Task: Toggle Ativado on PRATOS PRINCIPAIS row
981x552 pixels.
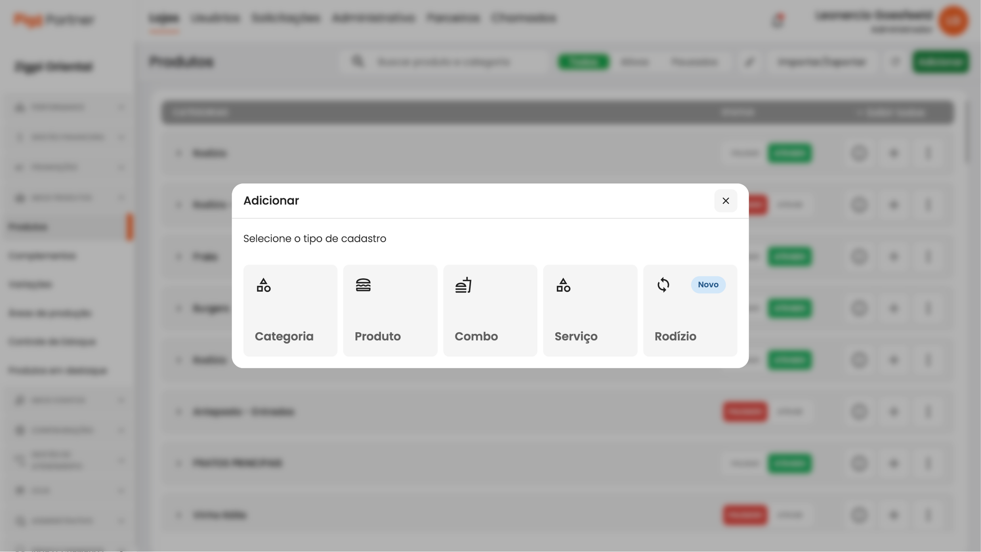Action: point(789,464)
